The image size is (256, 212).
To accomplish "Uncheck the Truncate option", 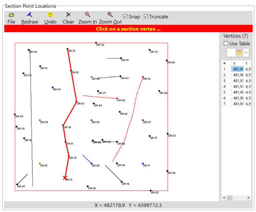I will 146,16.
